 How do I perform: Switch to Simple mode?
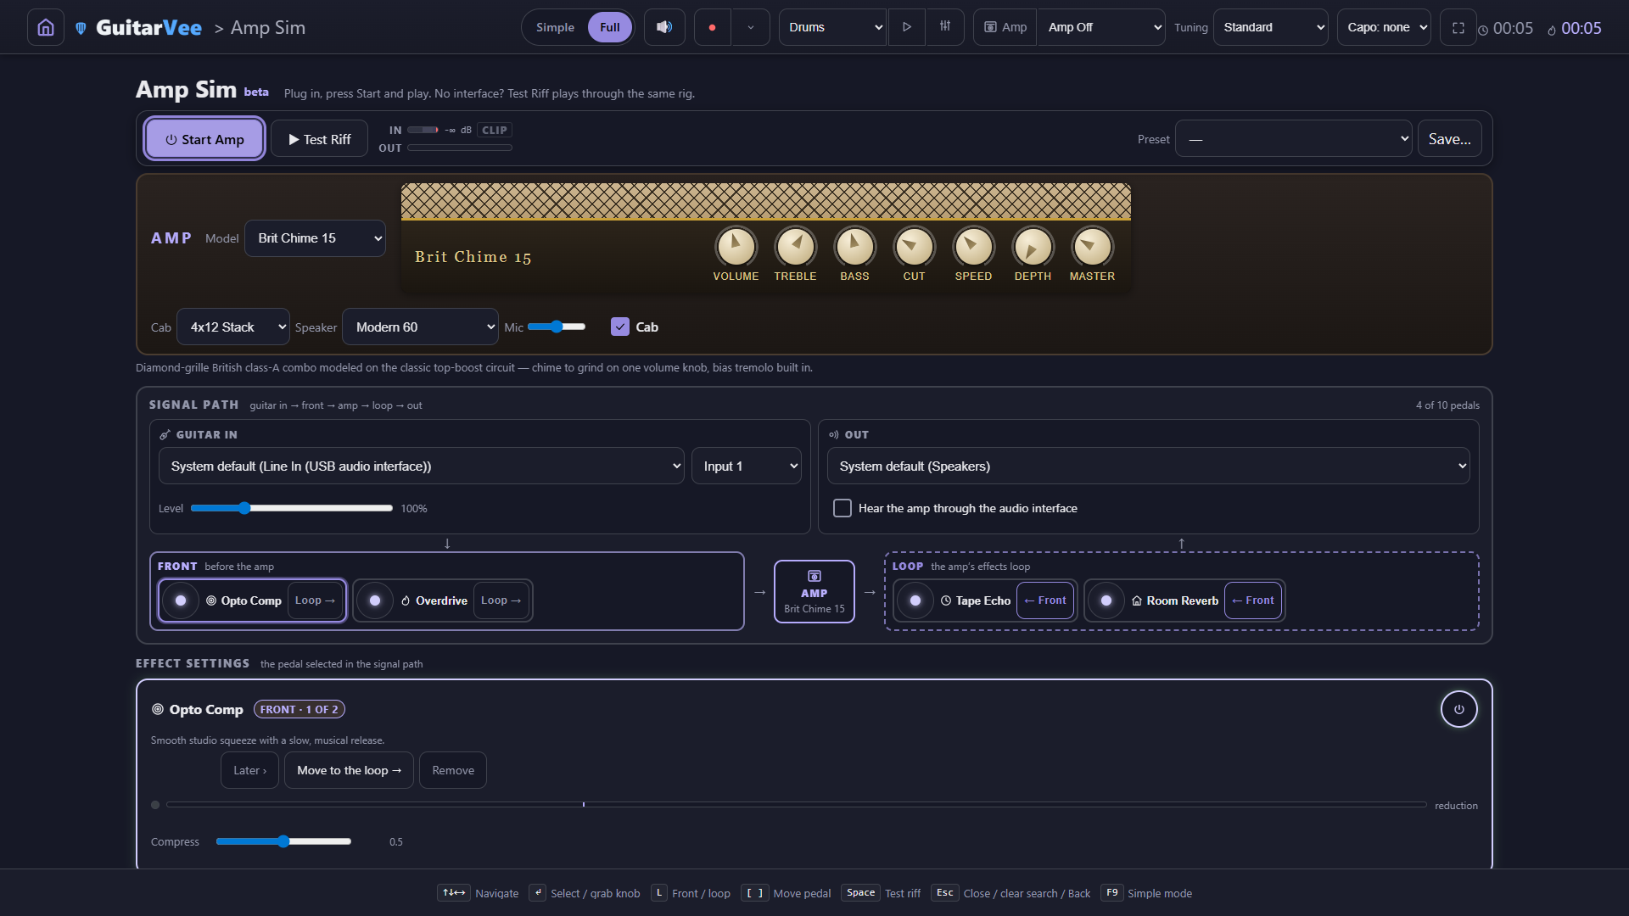tap(555, 27)
